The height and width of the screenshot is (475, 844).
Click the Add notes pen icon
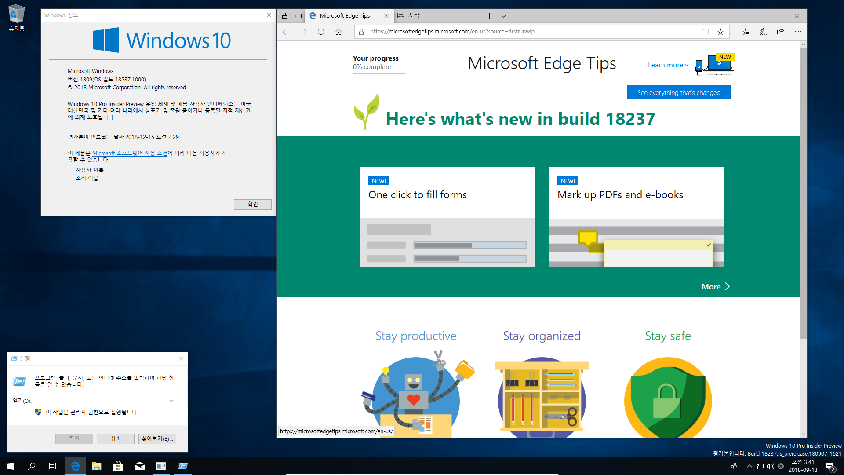click(x=763, y=32)
